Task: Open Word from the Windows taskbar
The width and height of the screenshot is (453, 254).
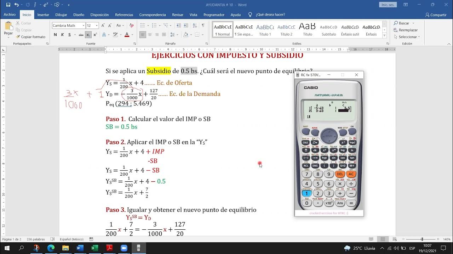Action: (80, 248)
